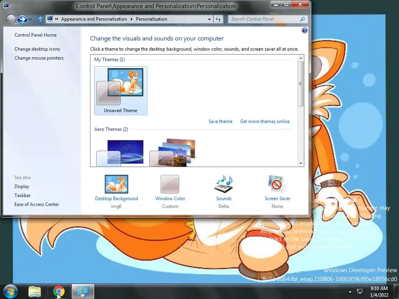Select the Unsaved Theme thumbnail

point(121,91)
